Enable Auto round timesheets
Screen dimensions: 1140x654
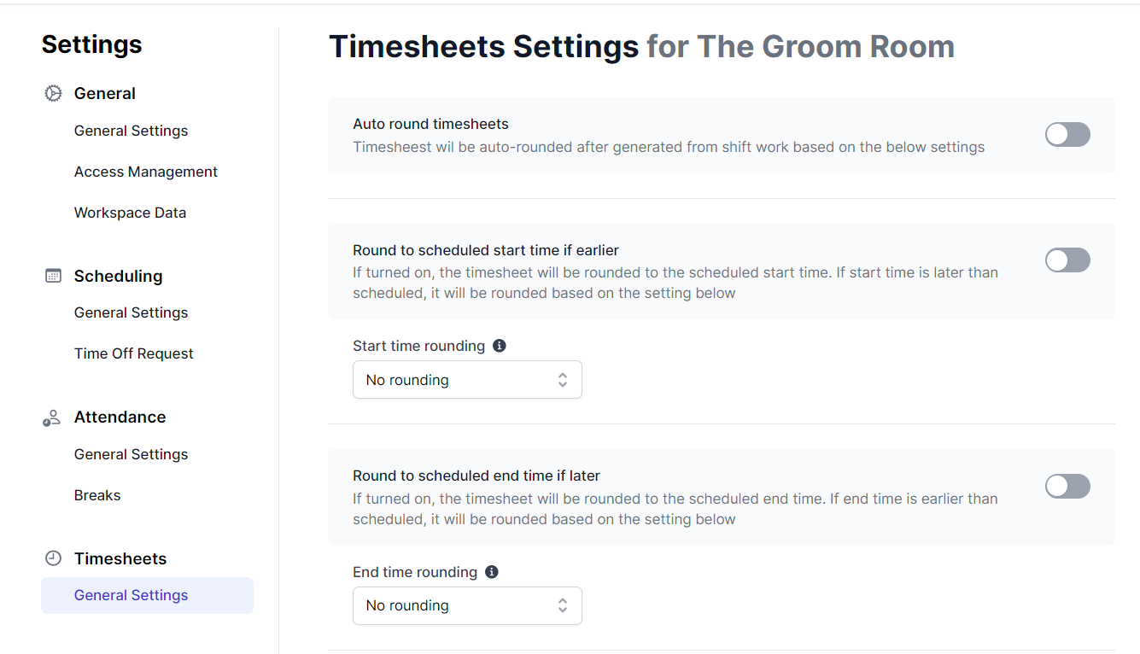click(x=1067, y=134)
